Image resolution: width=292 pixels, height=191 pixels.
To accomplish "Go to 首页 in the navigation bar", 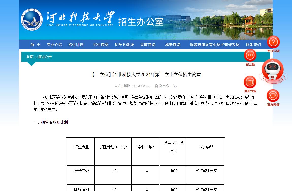I will [x=35, y=45].
